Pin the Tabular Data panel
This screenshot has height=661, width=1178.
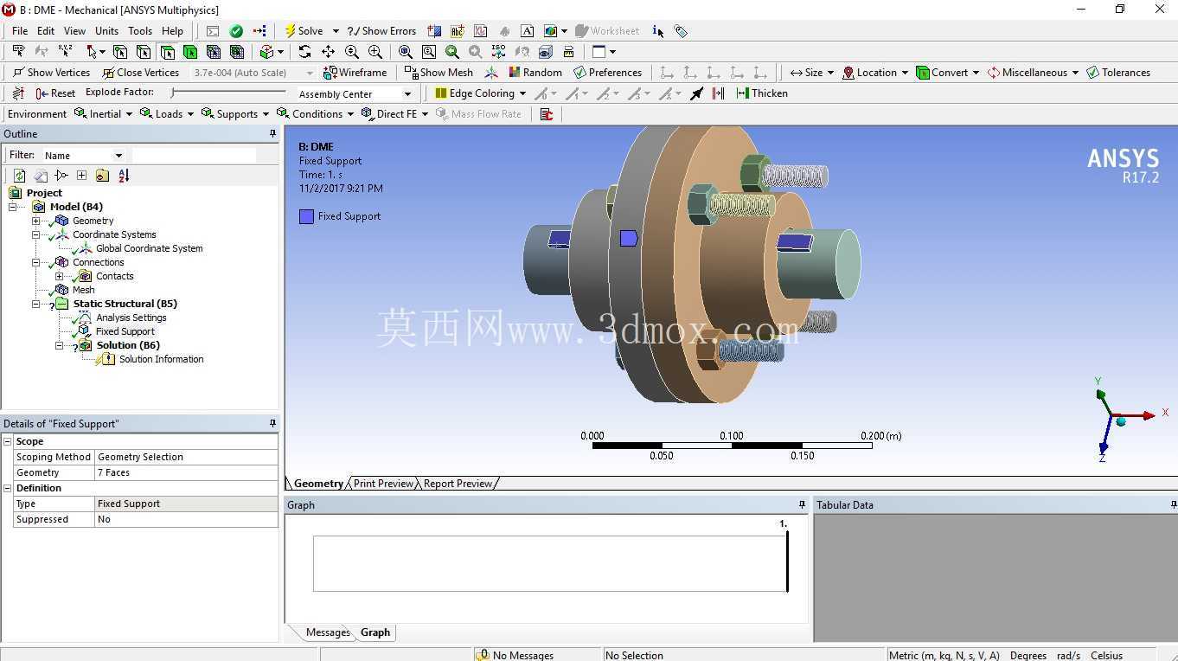pyautogui.click(x=1173, y=505)
